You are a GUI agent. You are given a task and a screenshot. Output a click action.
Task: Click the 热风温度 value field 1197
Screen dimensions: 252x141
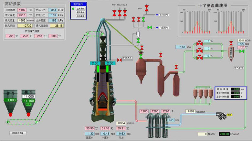click(x=22, y=10)
